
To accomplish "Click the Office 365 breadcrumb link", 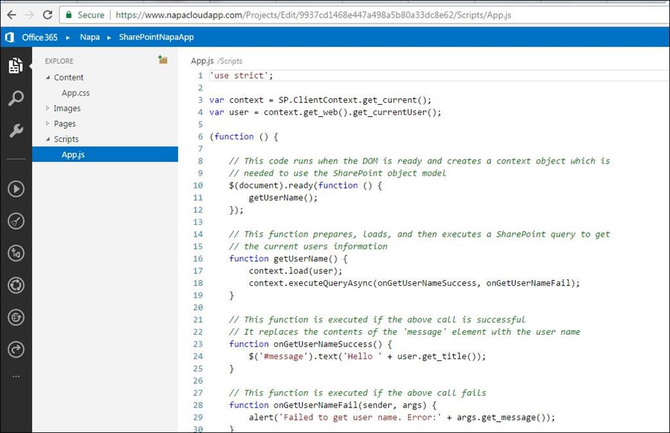I will click(39, 37).
